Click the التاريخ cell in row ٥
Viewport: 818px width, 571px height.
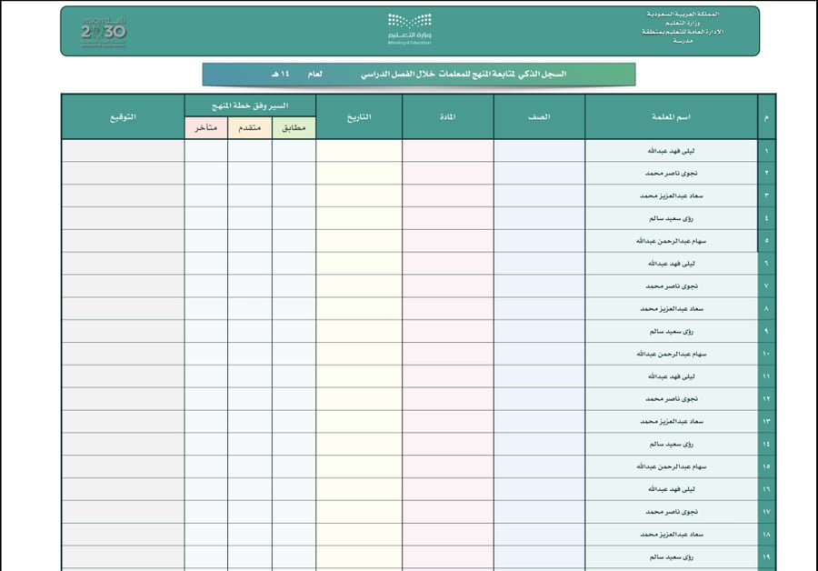tap(359, 241)
